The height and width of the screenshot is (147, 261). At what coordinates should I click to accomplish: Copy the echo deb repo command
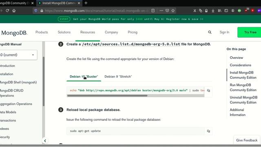(x=208, y=91)
